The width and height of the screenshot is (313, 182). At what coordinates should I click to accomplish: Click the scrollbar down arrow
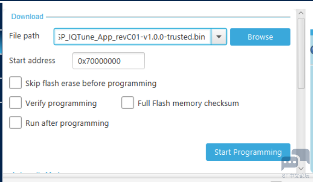(x=301, y=169)
